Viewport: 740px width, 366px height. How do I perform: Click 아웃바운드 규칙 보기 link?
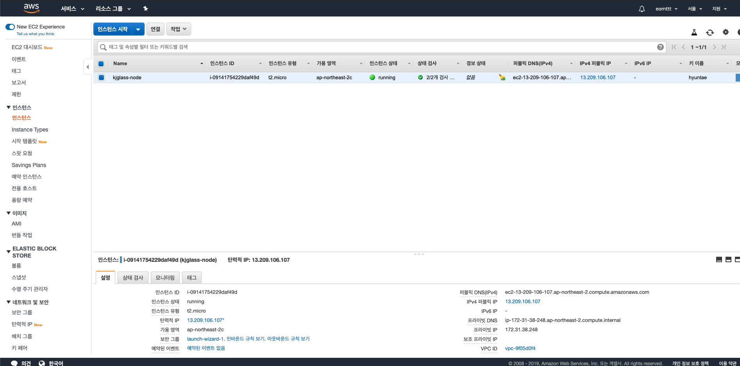point(288,339)
